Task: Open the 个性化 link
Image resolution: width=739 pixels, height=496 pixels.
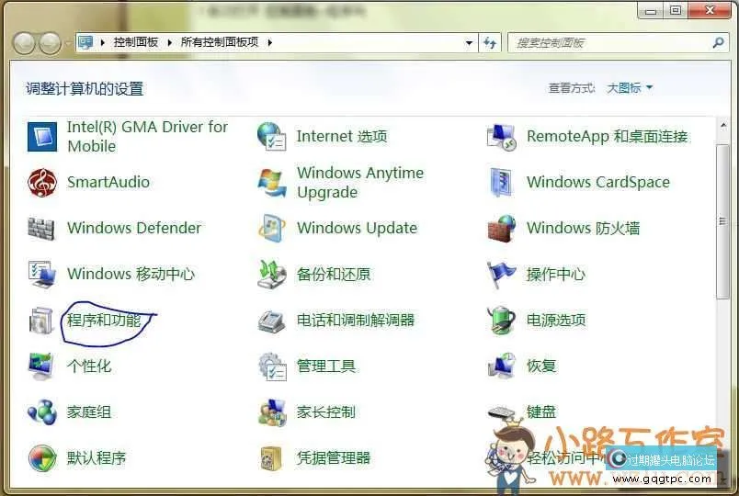Action: coord(89,366)
